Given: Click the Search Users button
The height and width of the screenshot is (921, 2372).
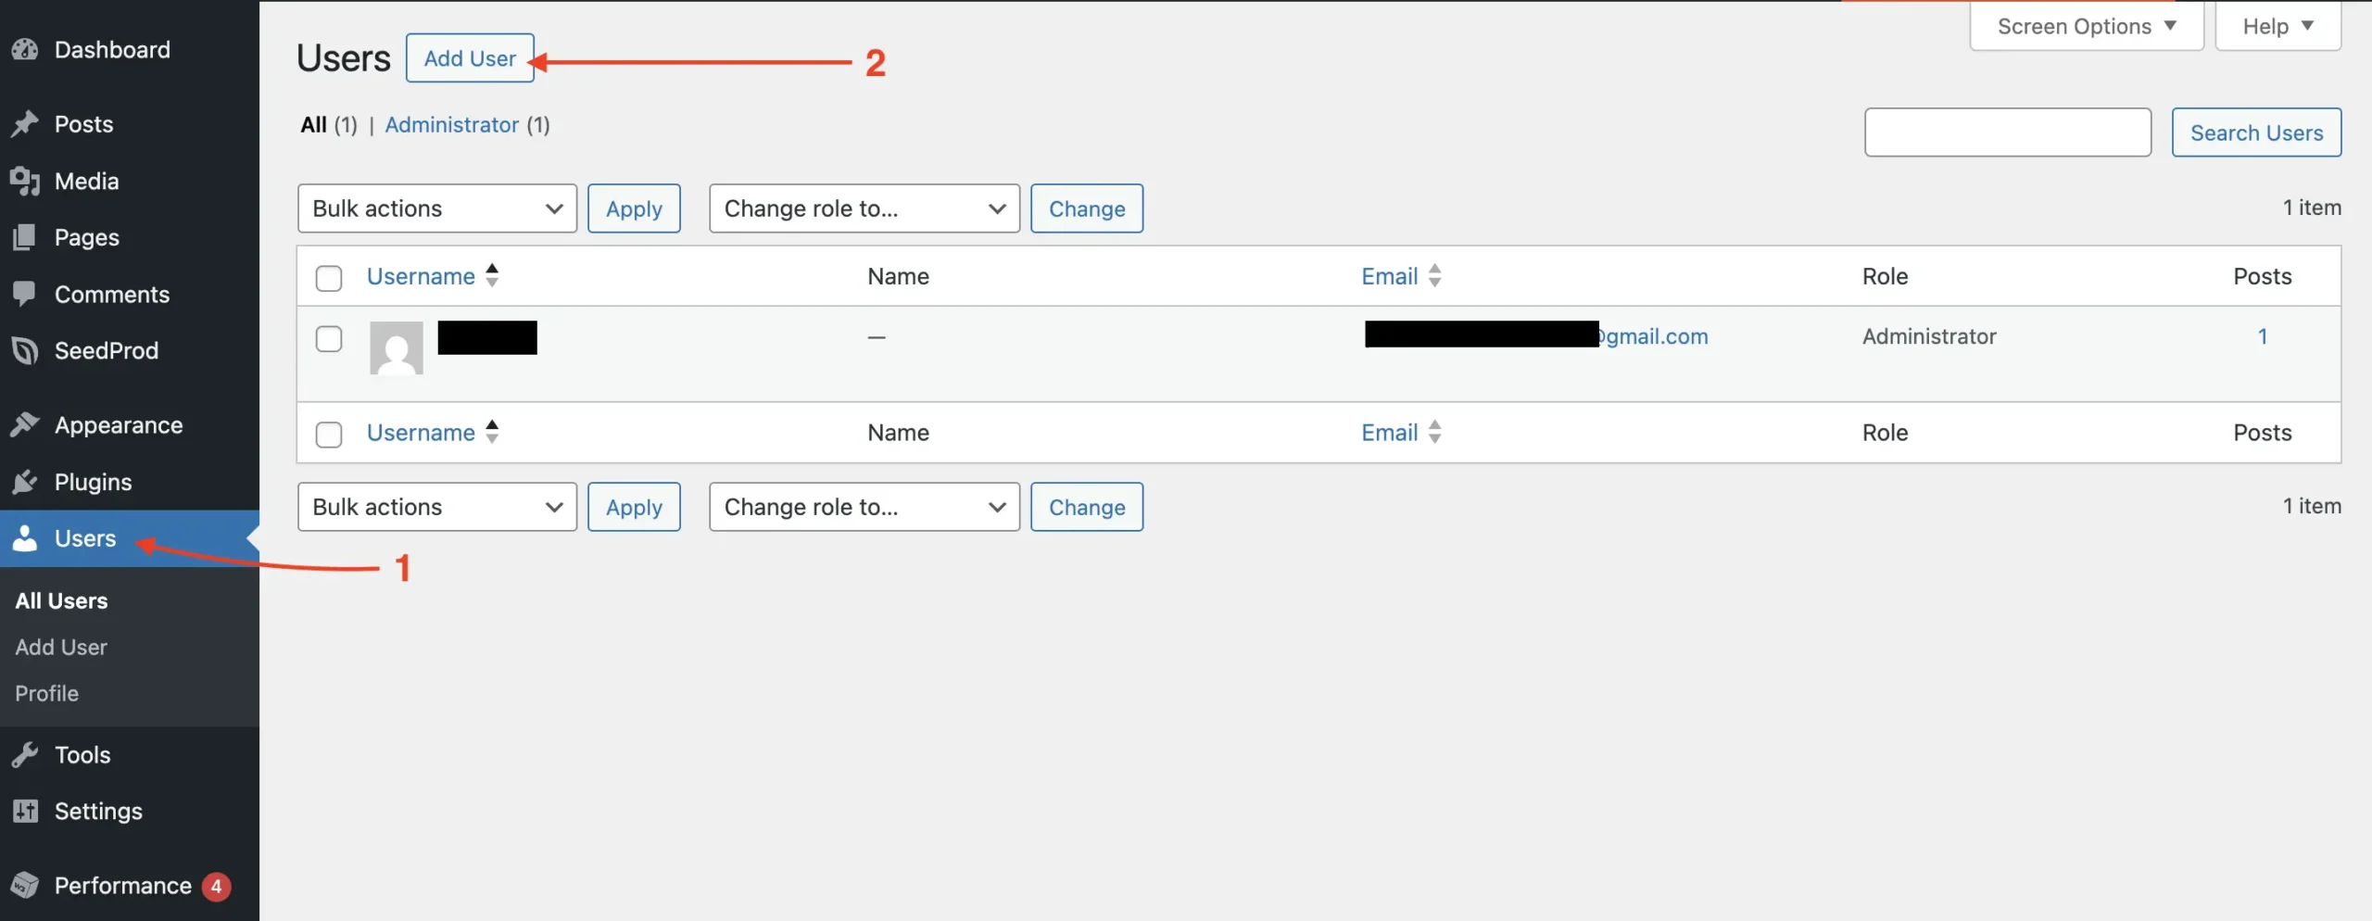Looking at the screenshot, I should point(2255,132).
